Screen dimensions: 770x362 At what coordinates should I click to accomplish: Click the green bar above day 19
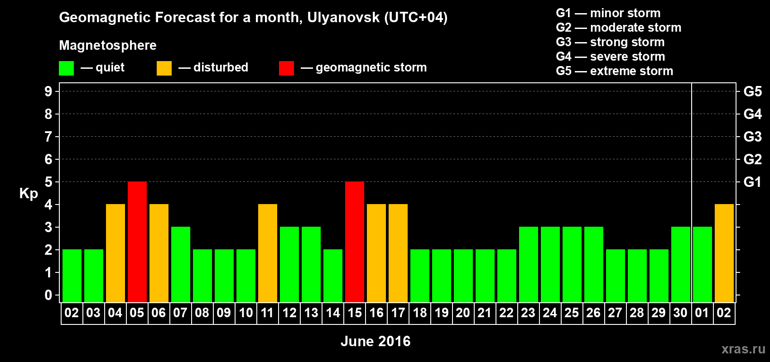(442, 276)
